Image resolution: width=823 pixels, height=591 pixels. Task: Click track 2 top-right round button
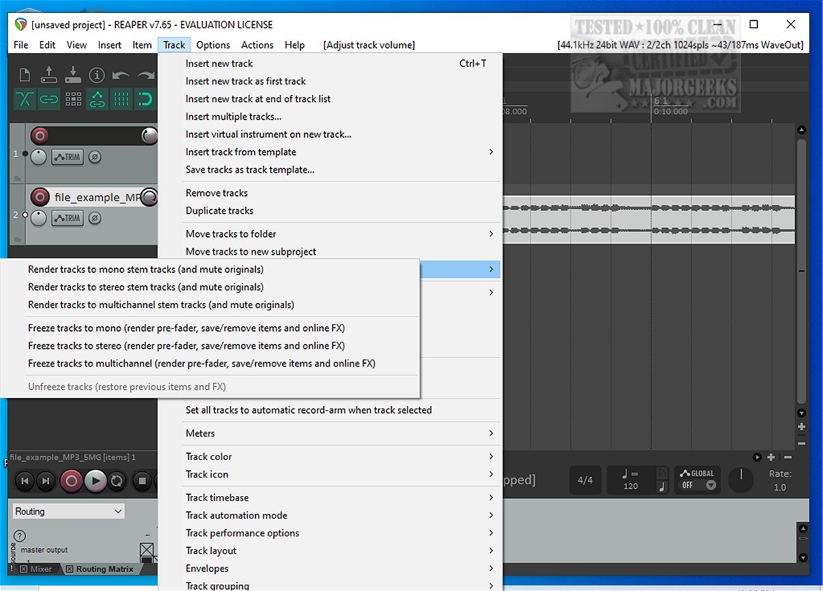point(149,198)
